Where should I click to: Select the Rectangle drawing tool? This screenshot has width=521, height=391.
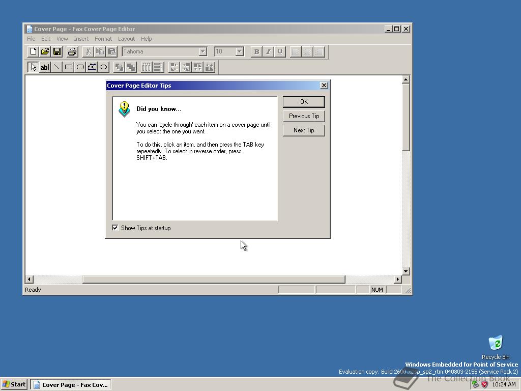point(68,67)
